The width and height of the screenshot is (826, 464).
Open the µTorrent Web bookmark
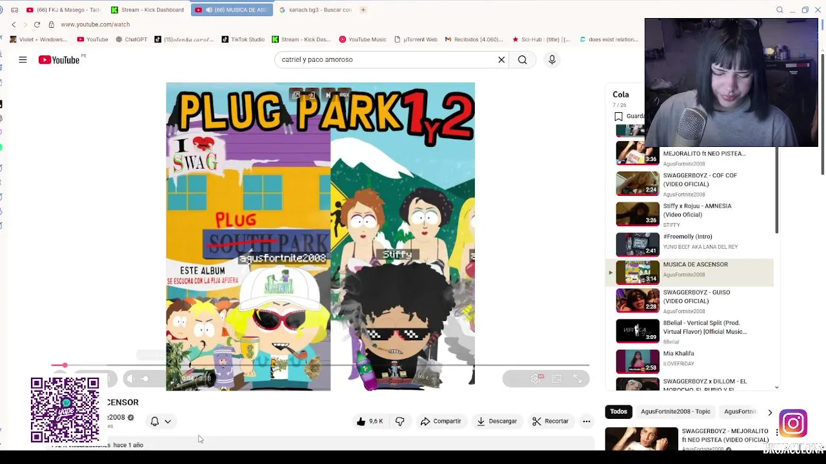point(416,39)
